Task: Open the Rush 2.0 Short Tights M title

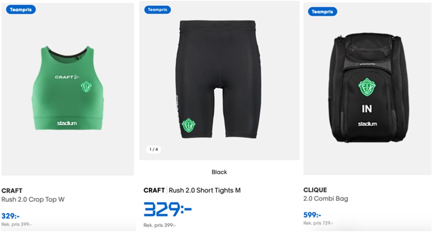Action: 204,190
